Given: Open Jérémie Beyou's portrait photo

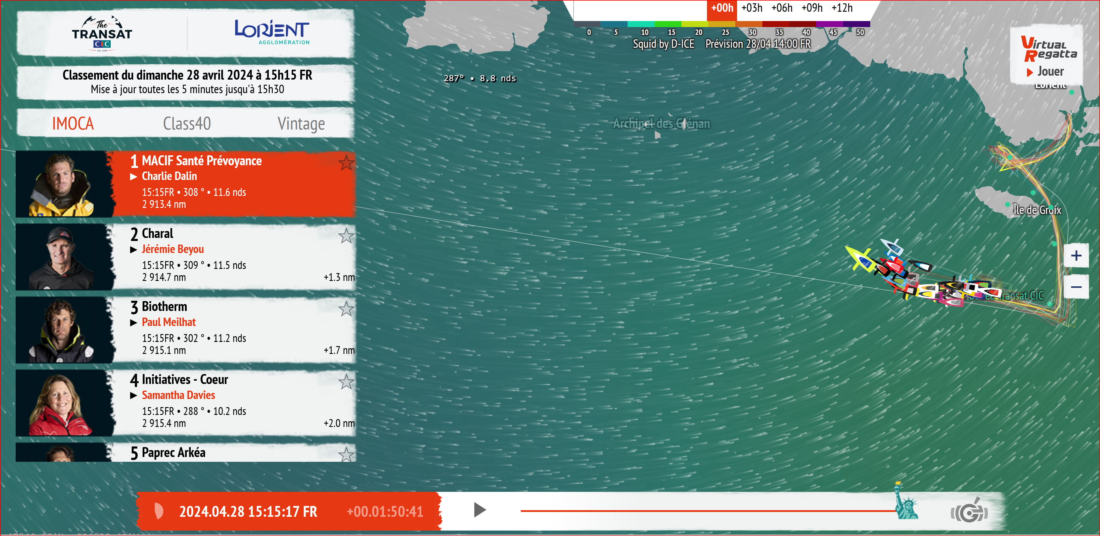Looking at the screenshot, I should point(61,257).
